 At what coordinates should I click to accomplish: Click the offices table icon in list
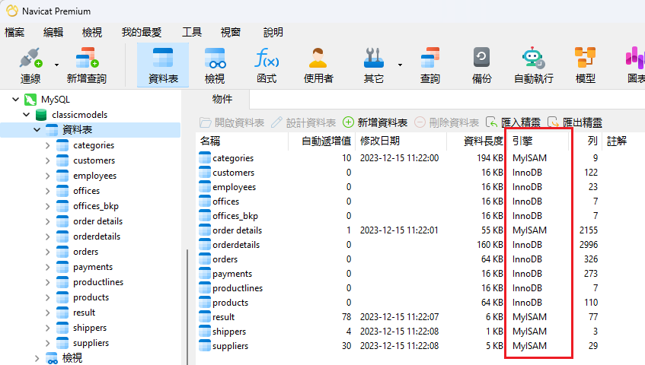click(205, 202)
